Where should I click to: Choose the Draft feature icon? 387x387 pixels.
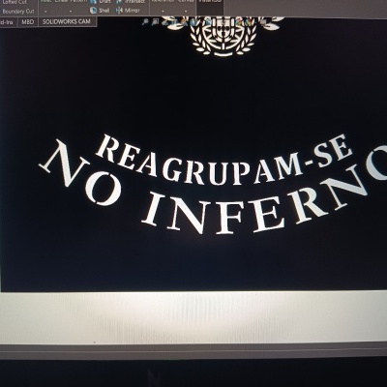(x=94, y=2)
